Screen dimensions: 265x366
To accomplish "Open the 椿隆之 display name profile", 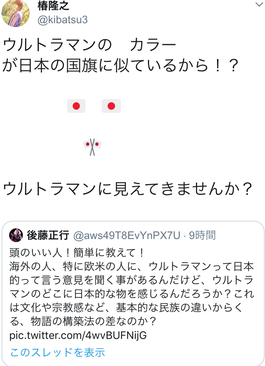I will click(53, 5).
